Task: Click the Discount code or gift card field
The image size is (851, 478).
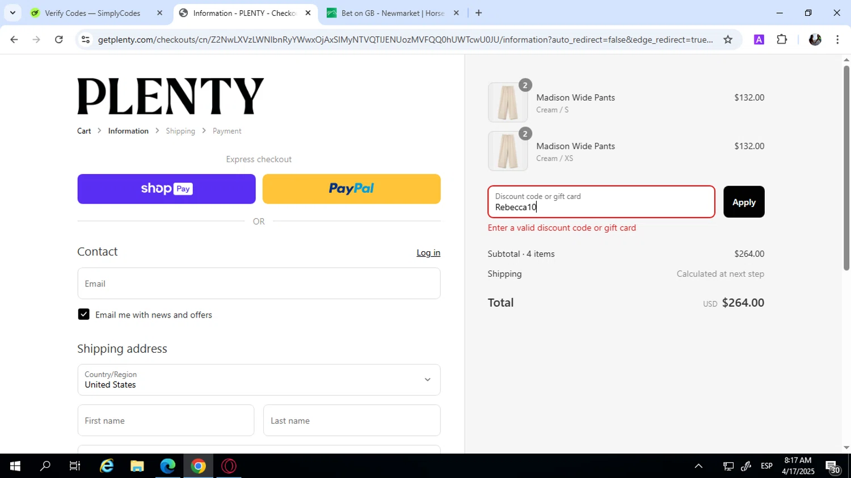Action: point(601,202)
